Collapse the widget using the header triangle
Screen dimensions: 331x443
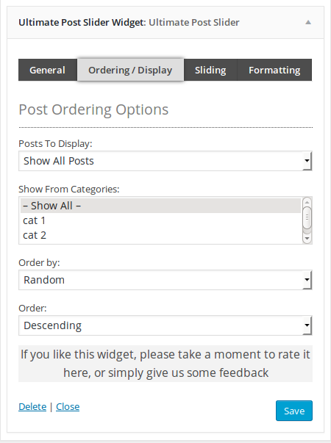308,22
